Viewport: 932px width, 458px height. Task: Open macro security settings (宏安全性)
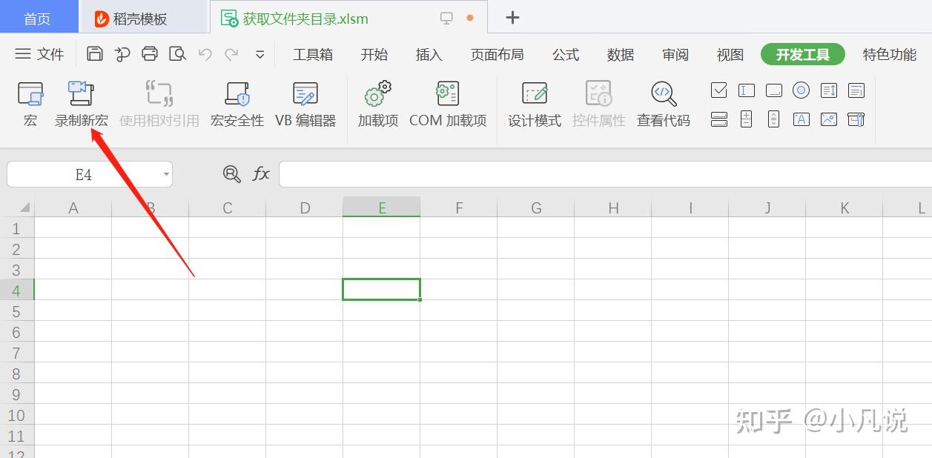237,104
